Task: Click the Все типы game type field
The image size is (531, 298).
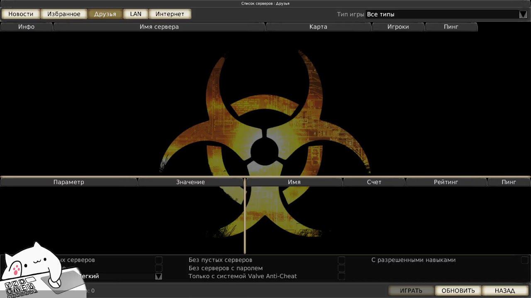Action: [x=442, y=14]
